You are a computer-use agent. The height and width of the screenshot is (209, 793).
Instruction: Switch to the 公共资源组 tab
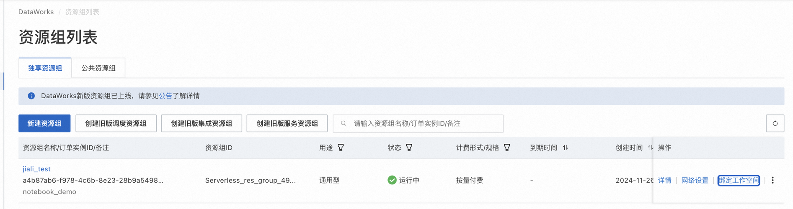click(98, 68)
